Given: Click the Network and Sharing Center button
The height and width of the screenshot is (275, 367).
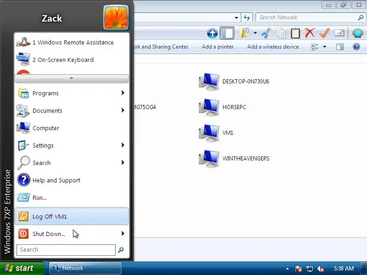Looking at the screenshot, I should [x=161, y=47].
